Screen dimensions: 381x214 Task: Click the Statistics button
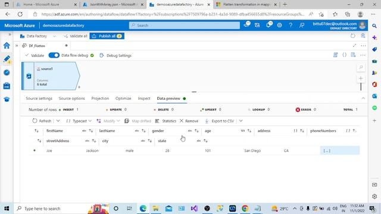click(165, 121)
